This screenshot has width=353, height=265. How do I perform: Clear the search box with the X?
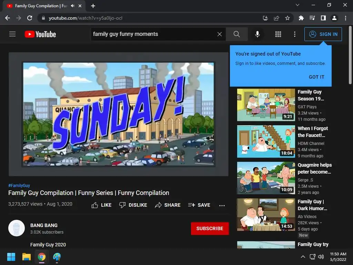220,34
